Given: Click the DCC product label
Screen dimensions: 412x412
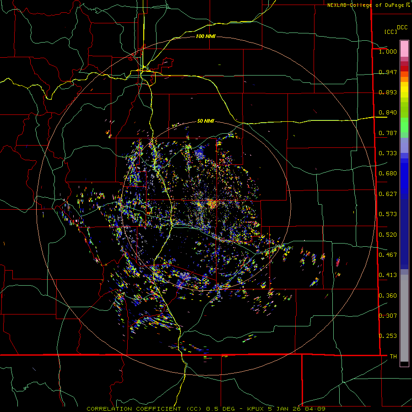Looking at the screenshot, I should 402,27.
